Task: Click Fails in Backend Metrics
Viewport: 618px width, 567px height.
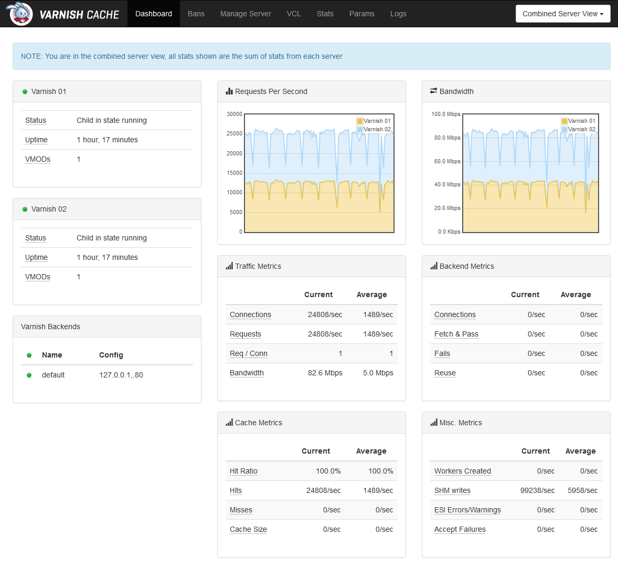Action: click(x=442, y=353)
